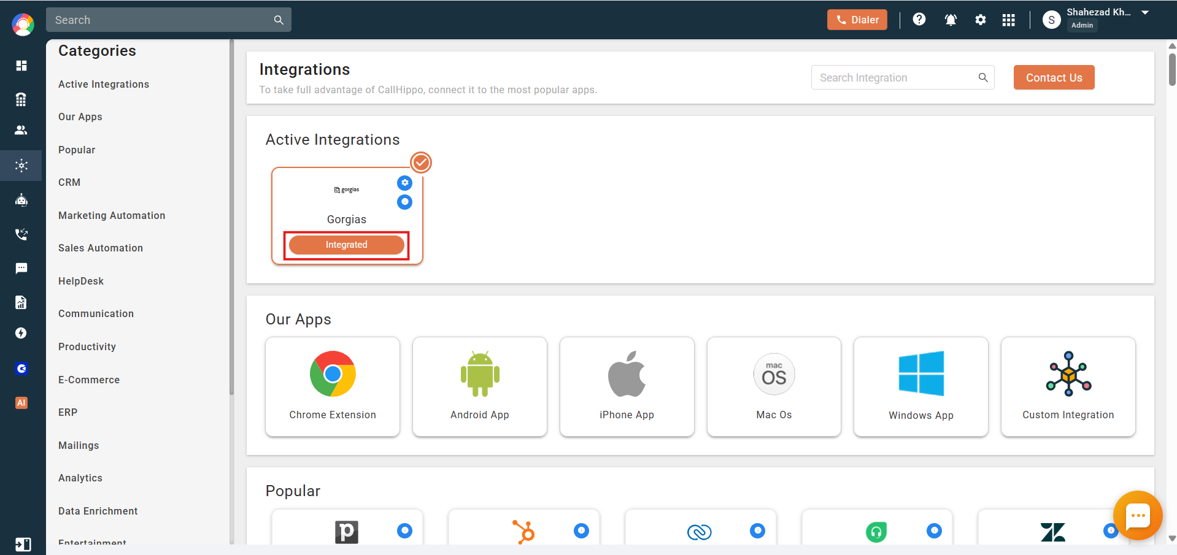This screenshot has width=1177, height=555.
Task: Click the Contact Us button
Action: click(x=1054, y=77)
